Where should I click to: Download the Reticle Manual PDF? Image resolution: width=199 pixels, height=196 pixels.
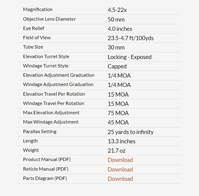coord(120,169)
